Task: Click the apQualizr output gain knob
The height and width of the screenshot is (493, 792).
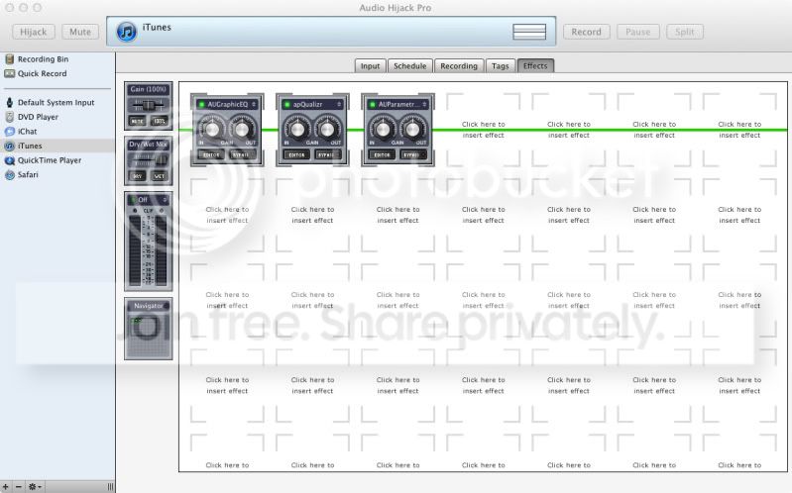Action: (327, 129)
